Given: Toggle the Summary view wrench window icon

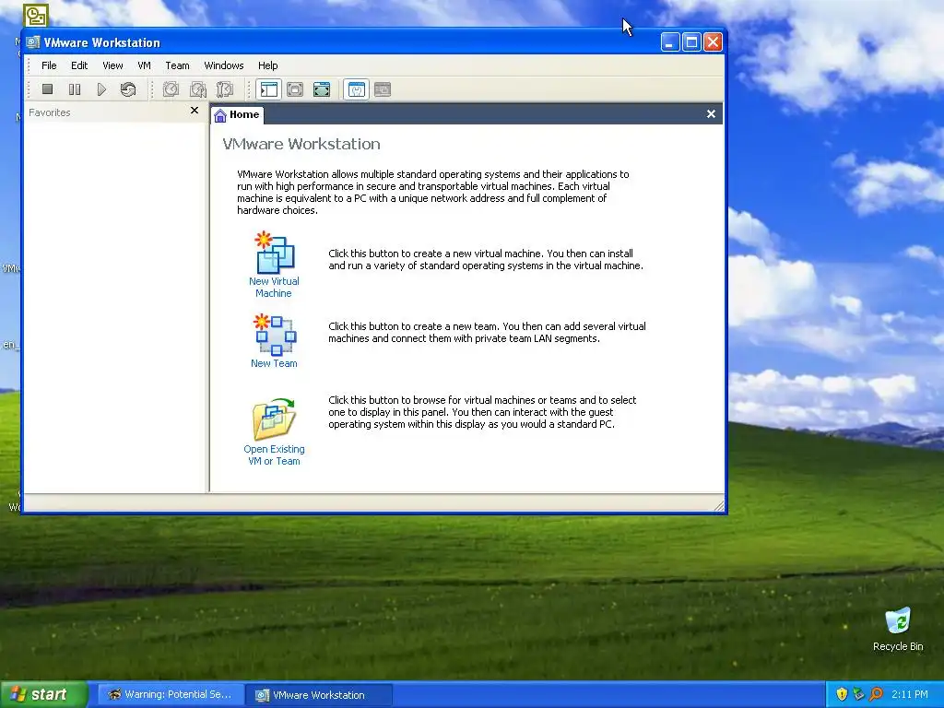Looking at the screenshot, I should pyautogui.click(x=357, y=89).
